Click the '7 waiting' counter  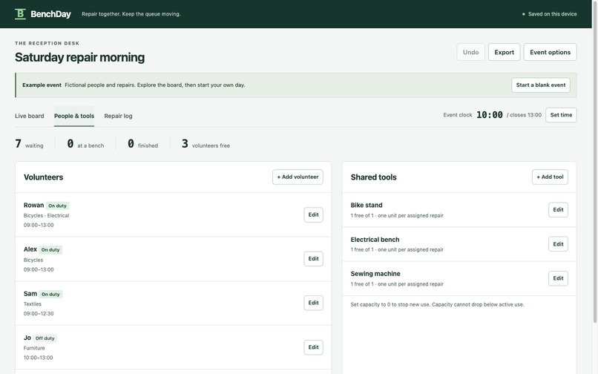point(29,144)
